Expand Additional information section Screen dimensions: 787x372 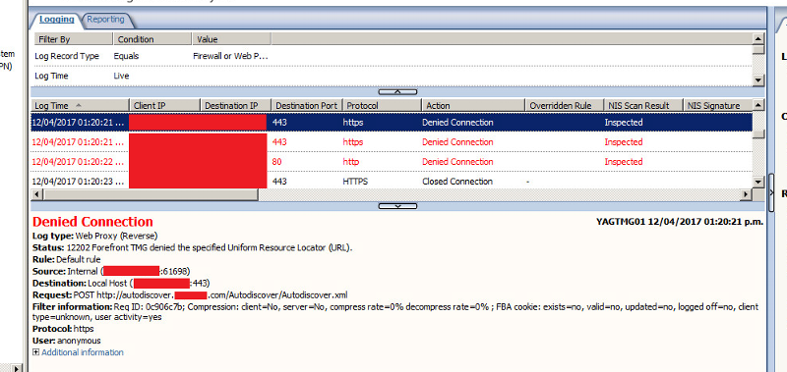tap(35, 352)
